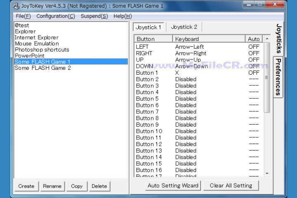Click scrollbar down arrow in button list
This screenshot has width=297, height=198.
click(x=267, y=174)
